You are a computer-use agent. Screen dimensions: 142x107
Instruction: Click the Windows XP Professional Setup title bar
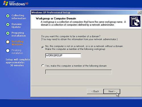coord(84,13)
